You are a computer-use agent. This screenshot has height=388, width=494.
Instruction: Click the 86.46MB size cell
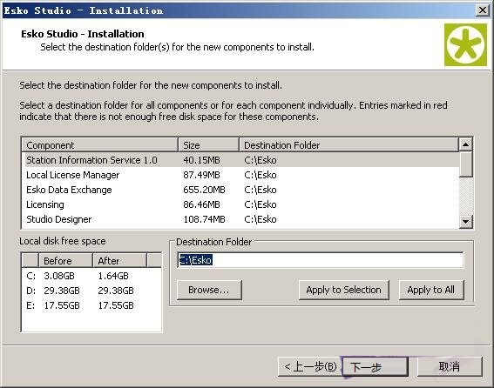pos(201,204)
